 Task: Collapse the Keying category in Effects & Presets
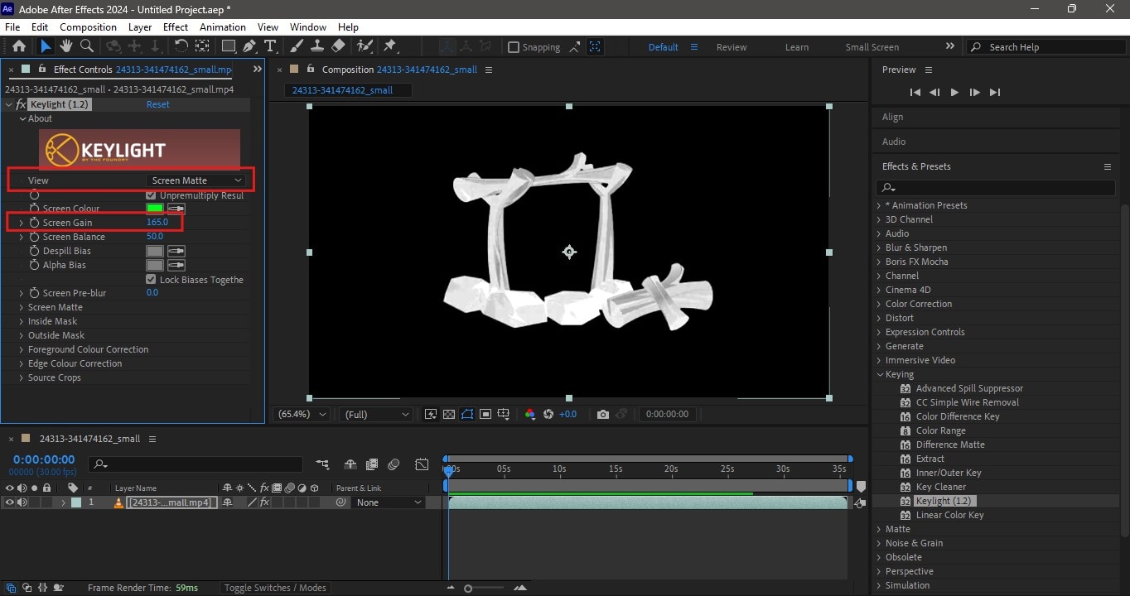point(880,374)
